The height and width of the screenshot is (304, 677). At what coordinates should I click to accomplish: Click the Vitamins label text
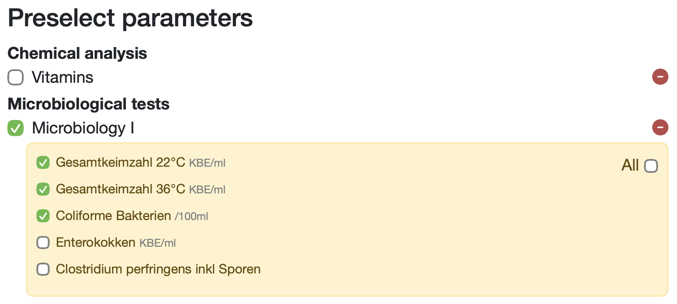click(x=62, y=77)
